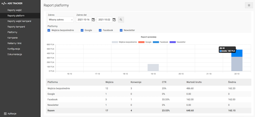Click the Razem totals row label

51,110
